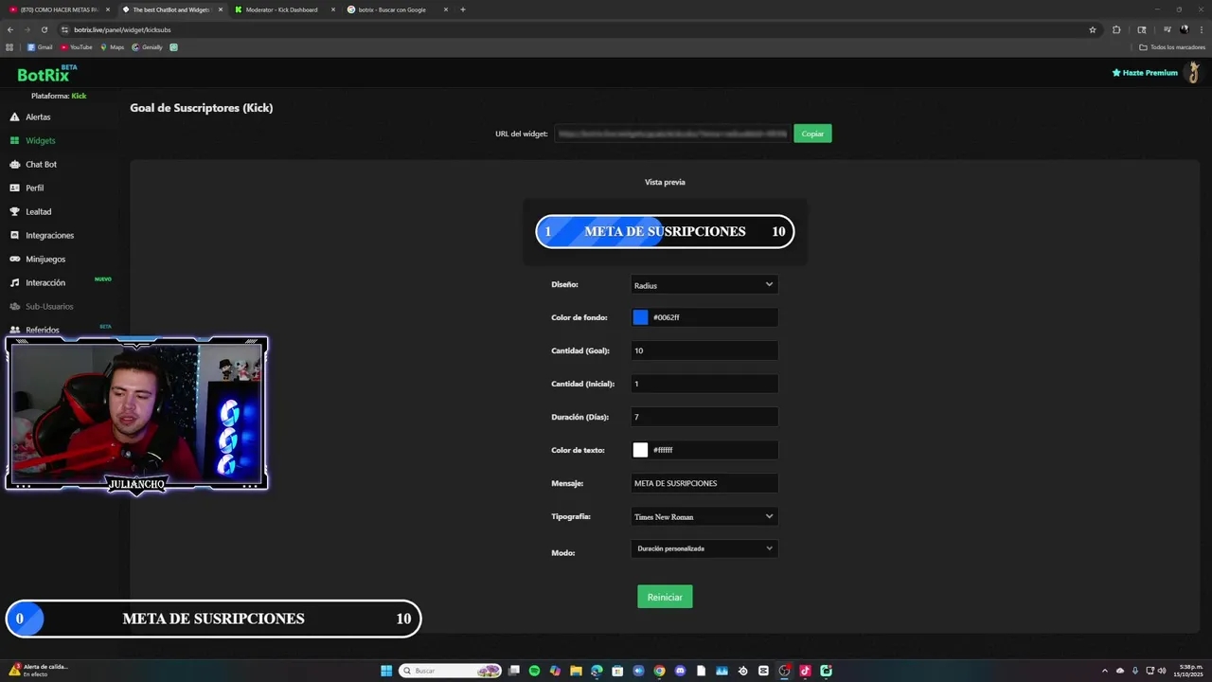Click the Mensaje text field

pyautogui.click(x=704, y=483)
